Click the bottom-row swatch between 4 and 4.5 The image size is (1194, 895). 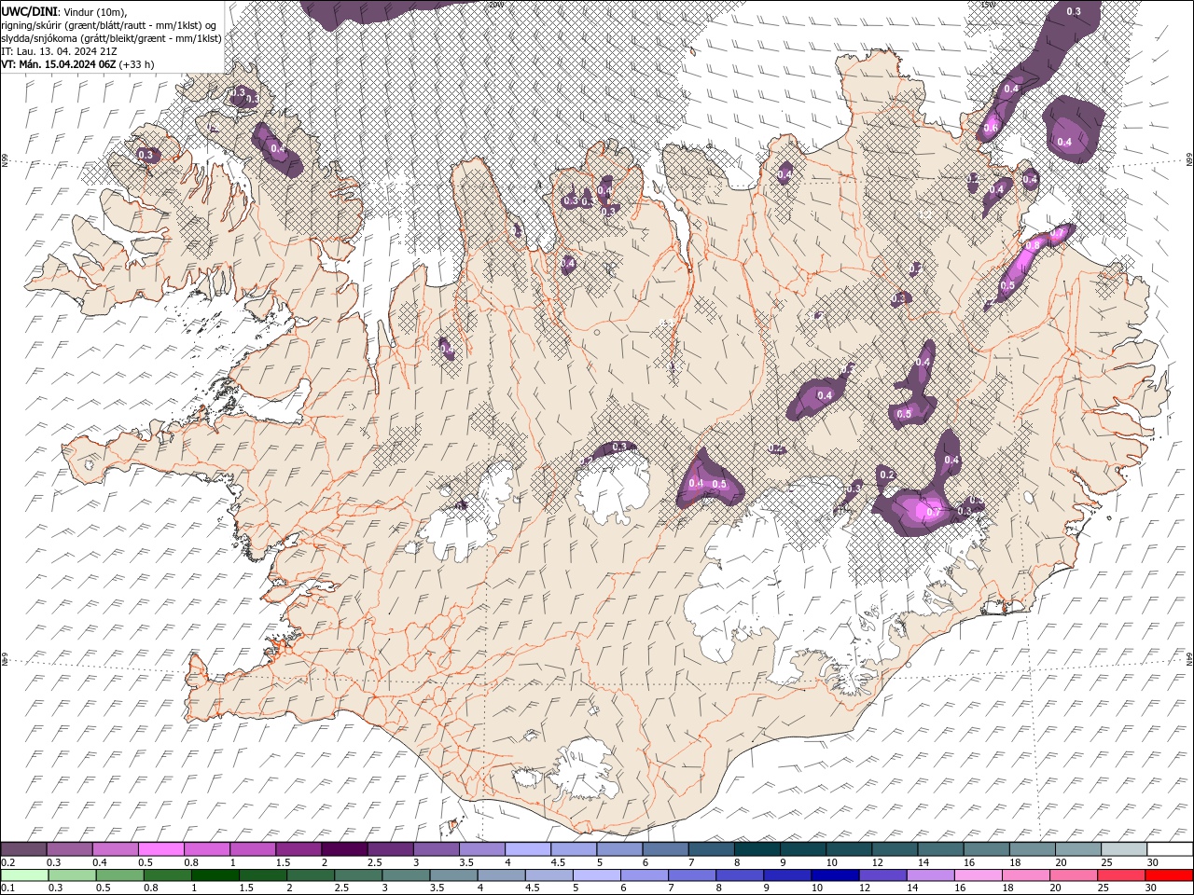500,875
